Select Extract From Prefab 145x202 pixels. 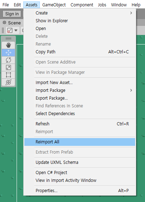pos(80,152)
